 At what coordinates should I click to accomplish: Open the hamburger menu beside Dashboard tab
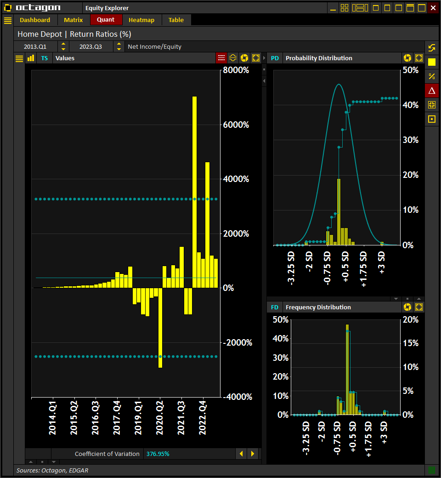click(8, 20)
